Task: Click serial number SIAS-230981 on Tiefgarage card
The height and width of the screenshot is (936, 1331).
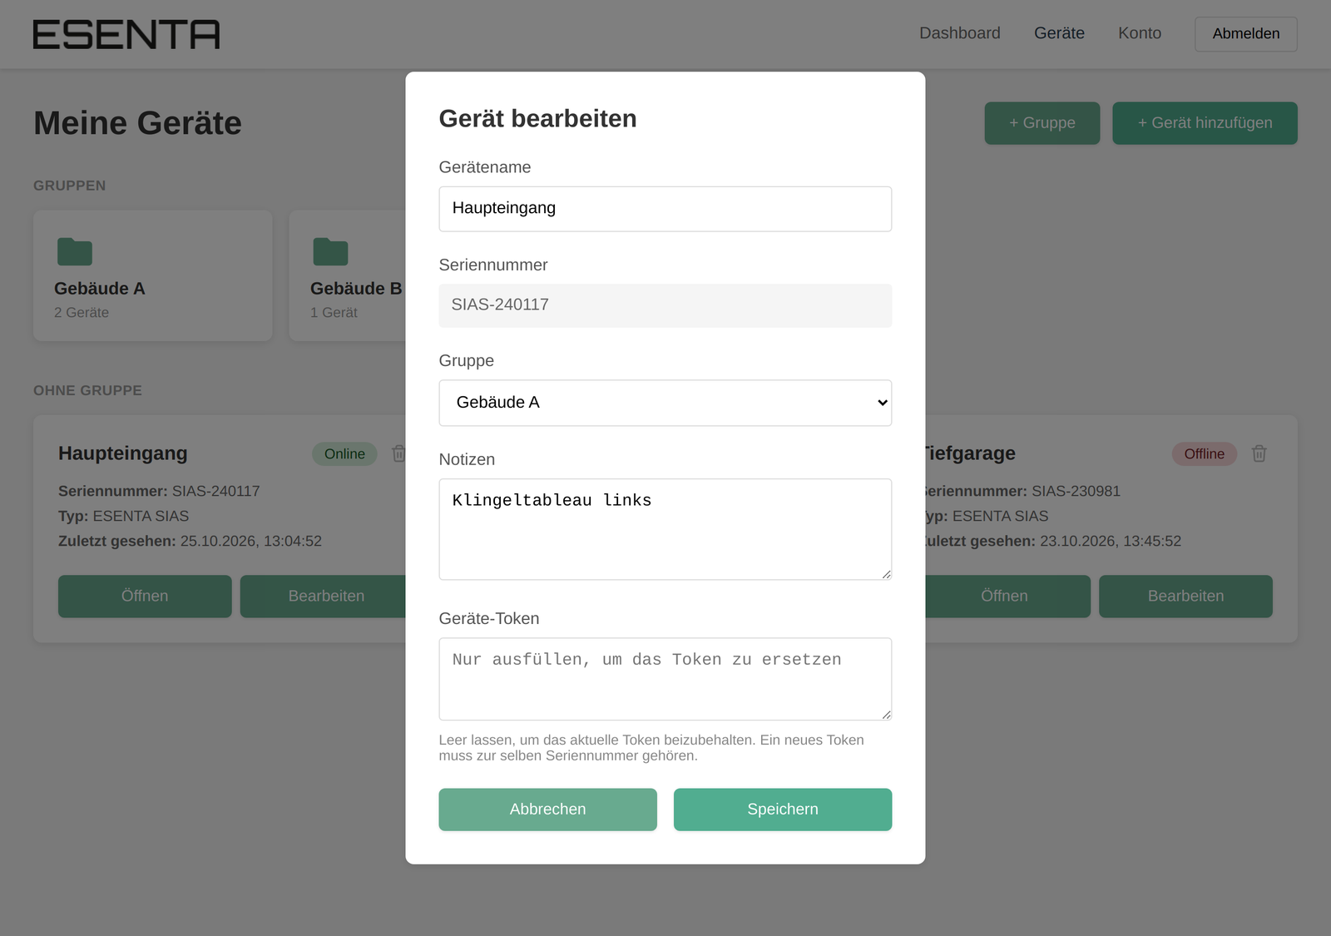Action: click(x=1076, y=491)
